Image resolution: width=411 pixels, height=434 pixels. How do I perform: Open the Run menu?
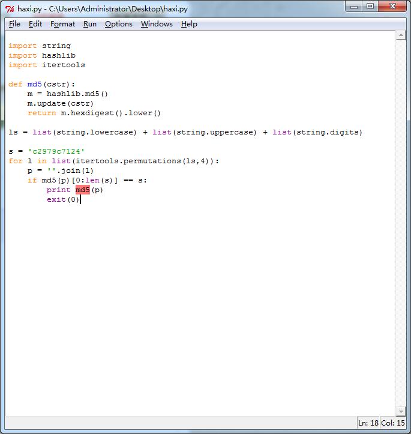tap(90, 24)
